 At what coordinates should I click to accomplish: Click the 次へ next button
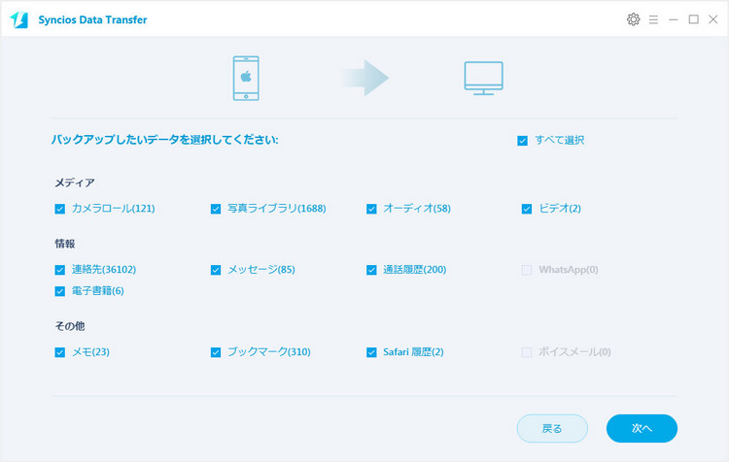click(x=642, y=428)
